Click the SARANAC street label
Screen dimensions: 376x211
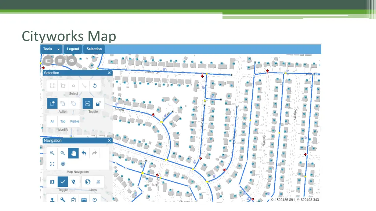pos(296,115)
